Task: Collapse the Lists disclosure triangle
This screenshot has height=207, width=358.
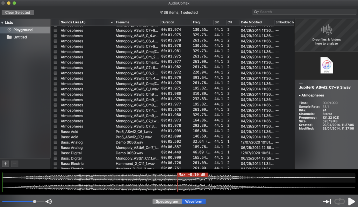Action: pos(2,23)
